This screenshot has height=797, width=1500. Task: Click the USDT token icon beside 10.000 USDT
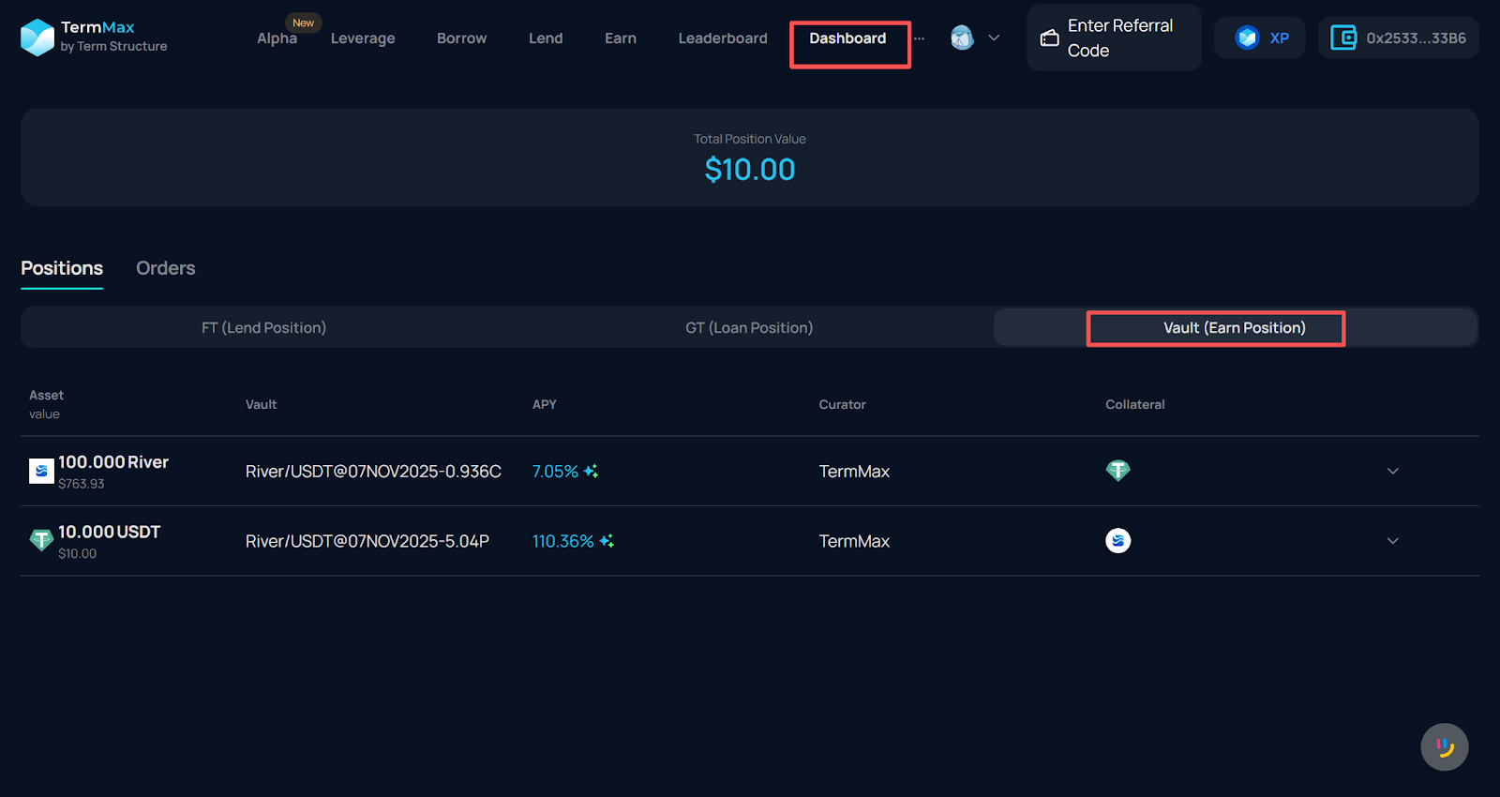pos(41,540)
